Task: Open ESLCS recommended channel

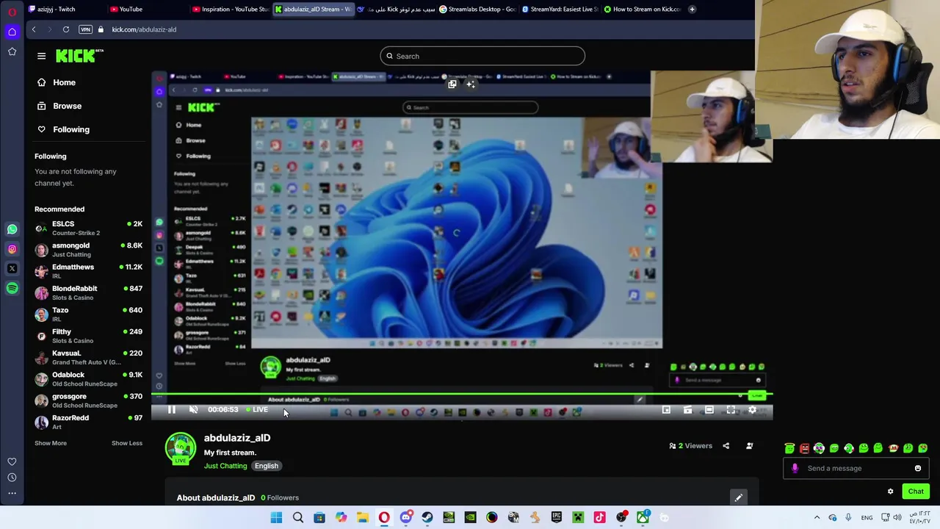Action: pyautogui.click(x=88, y=228)
